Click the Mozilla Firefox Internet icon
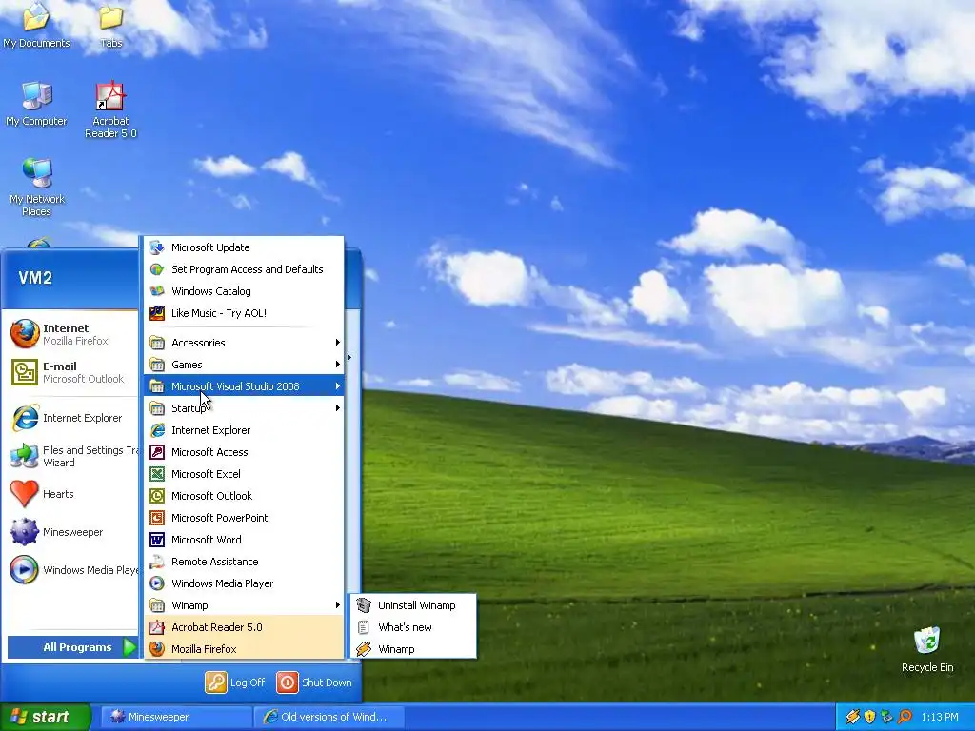 [x=25, y=334]
